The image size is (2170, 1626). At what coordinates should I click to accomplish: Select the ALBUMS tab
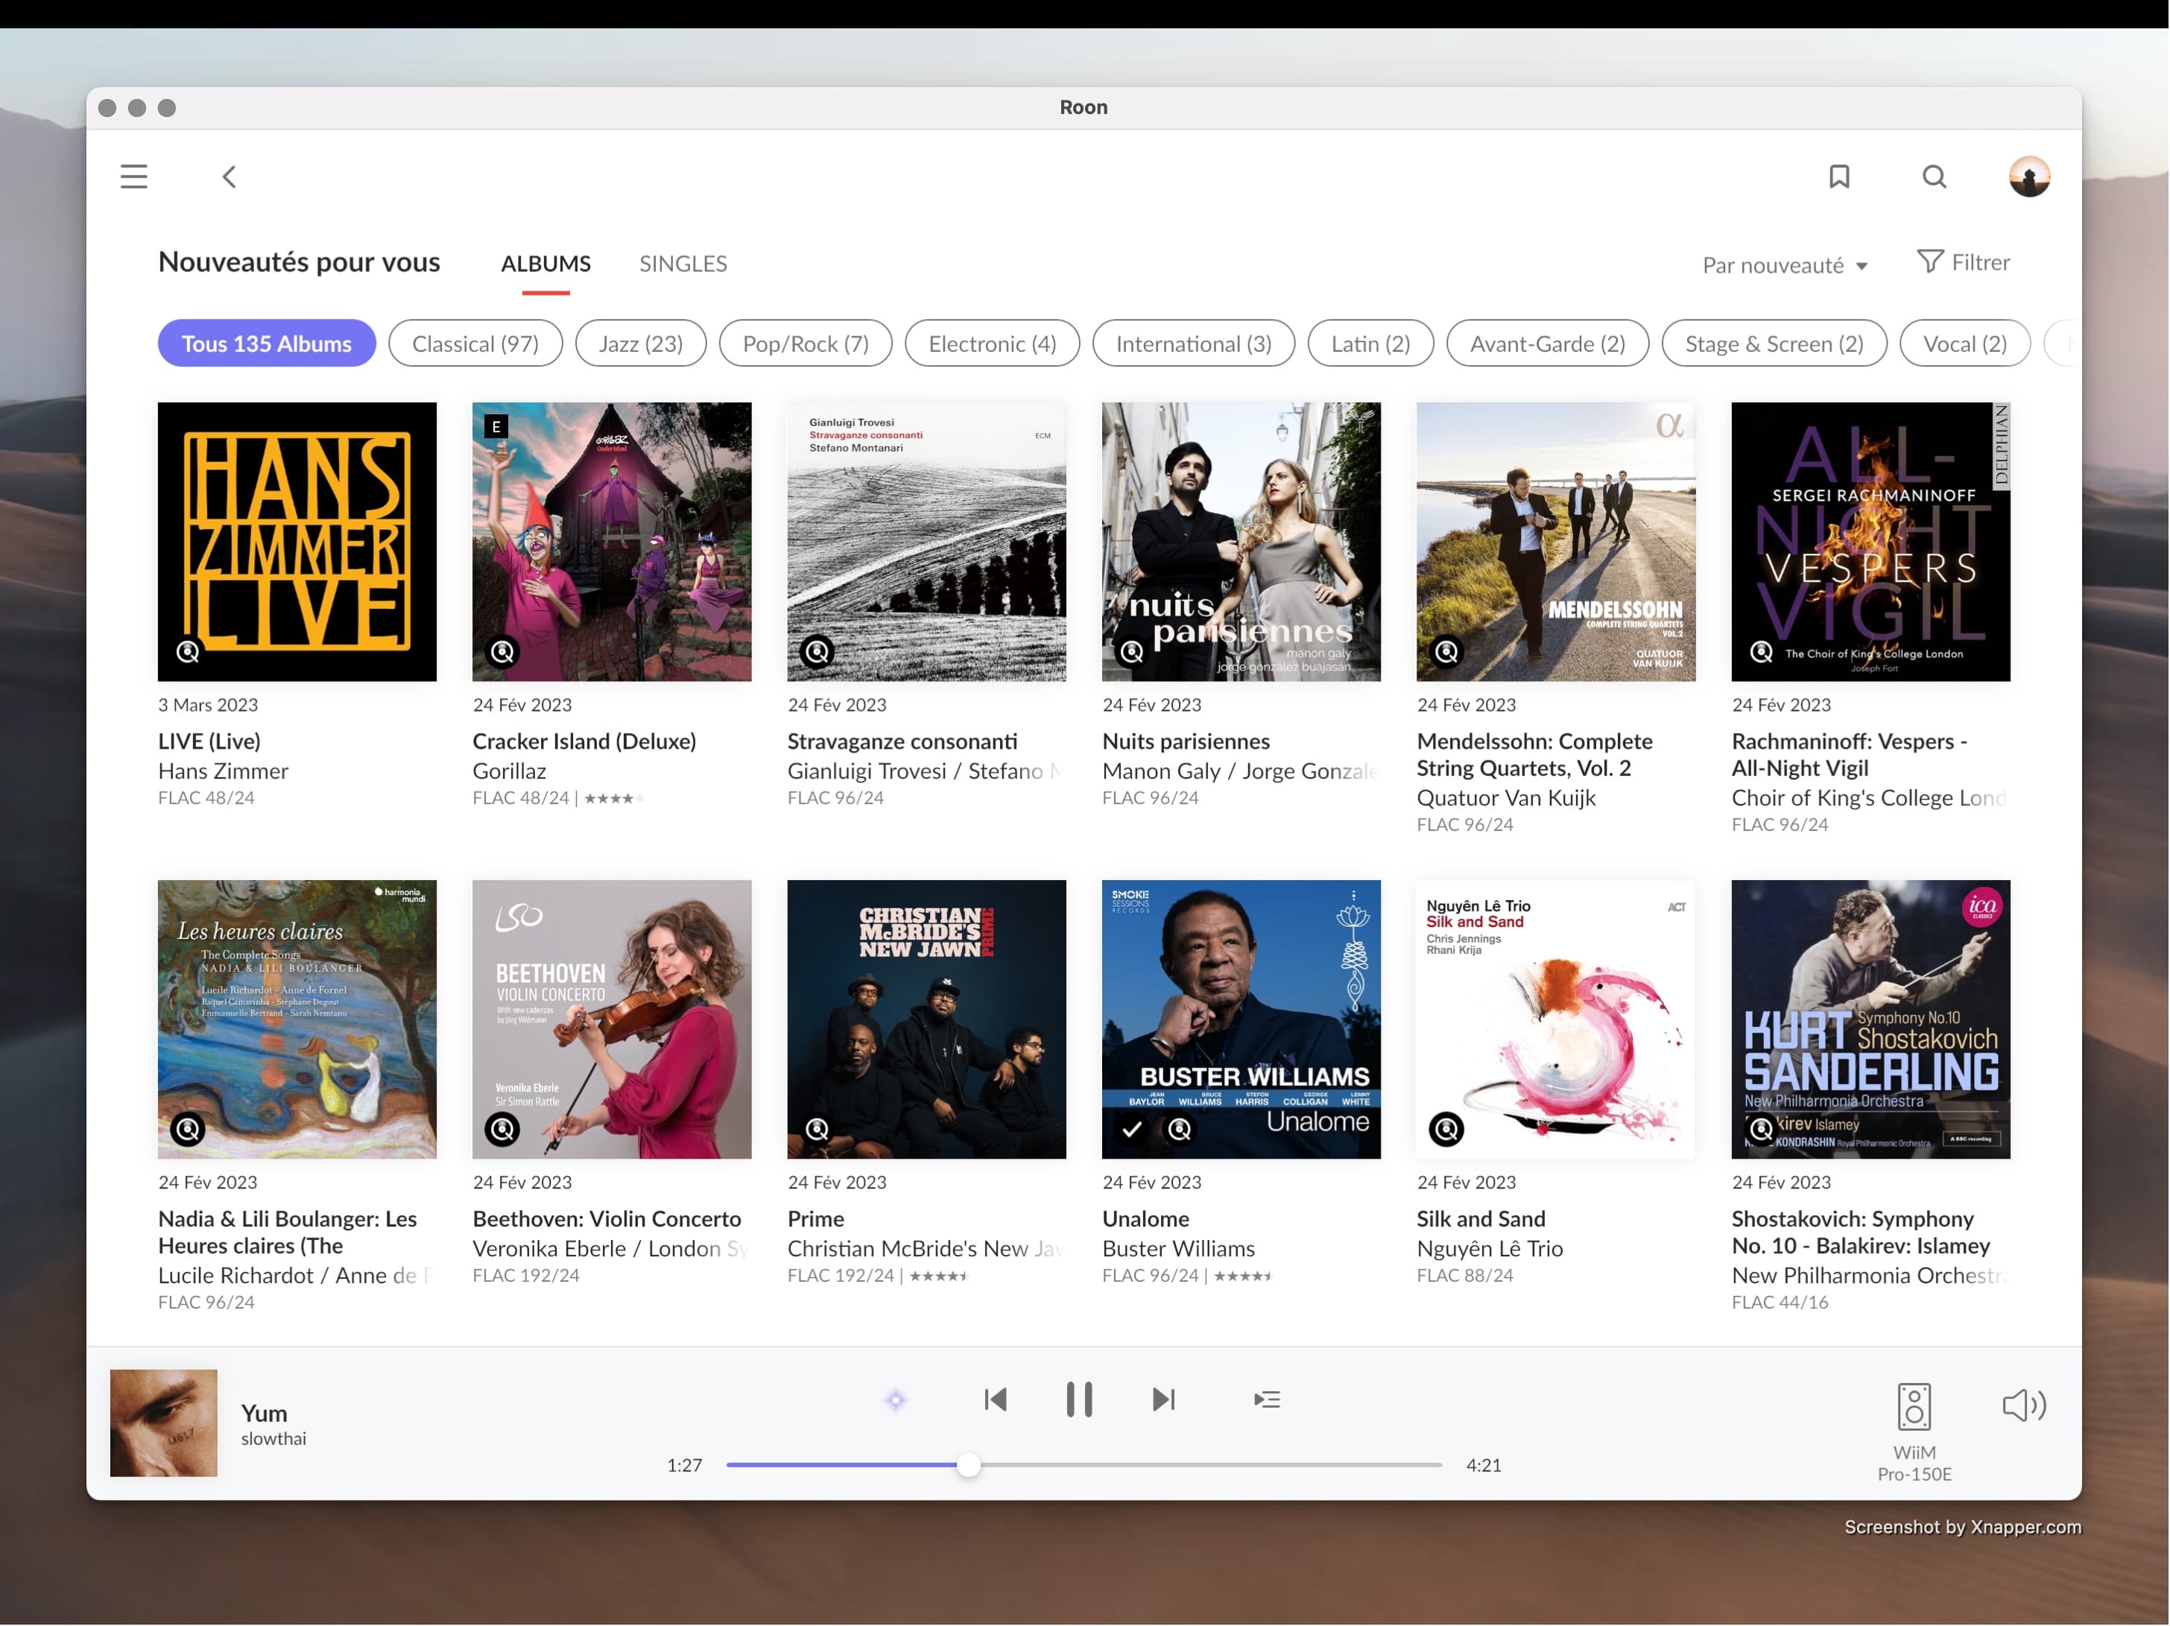point(545,263)
